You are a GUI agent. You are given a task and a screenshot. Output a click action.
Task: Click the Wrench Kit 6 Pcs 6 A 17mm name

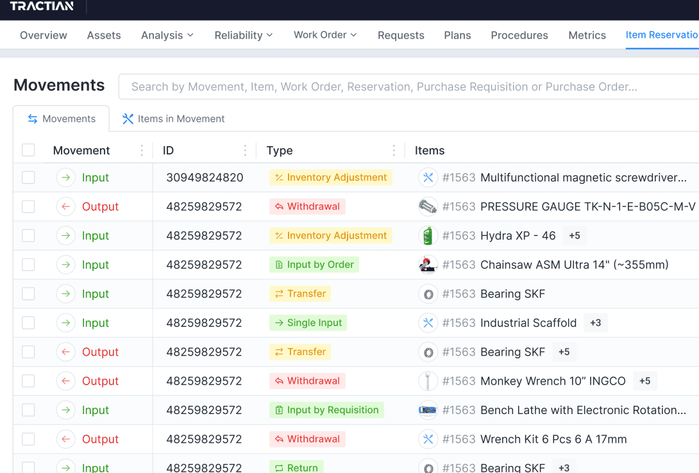tap(553, 439)
